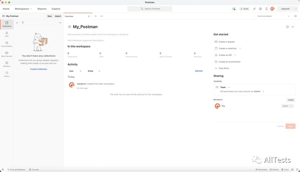Open the No Environment dropdown
This screenshot has width=300, height=172.
click(274, 16)
